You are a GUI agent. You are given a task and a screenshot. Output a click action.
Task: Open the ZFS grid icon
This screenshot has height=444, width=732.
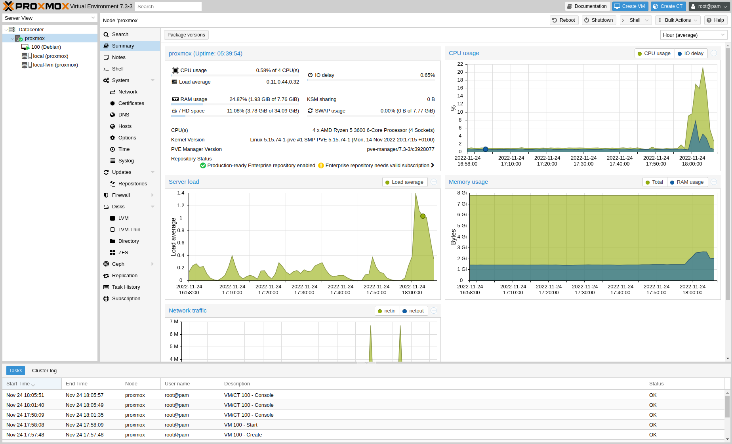click(x=112, y=253)
